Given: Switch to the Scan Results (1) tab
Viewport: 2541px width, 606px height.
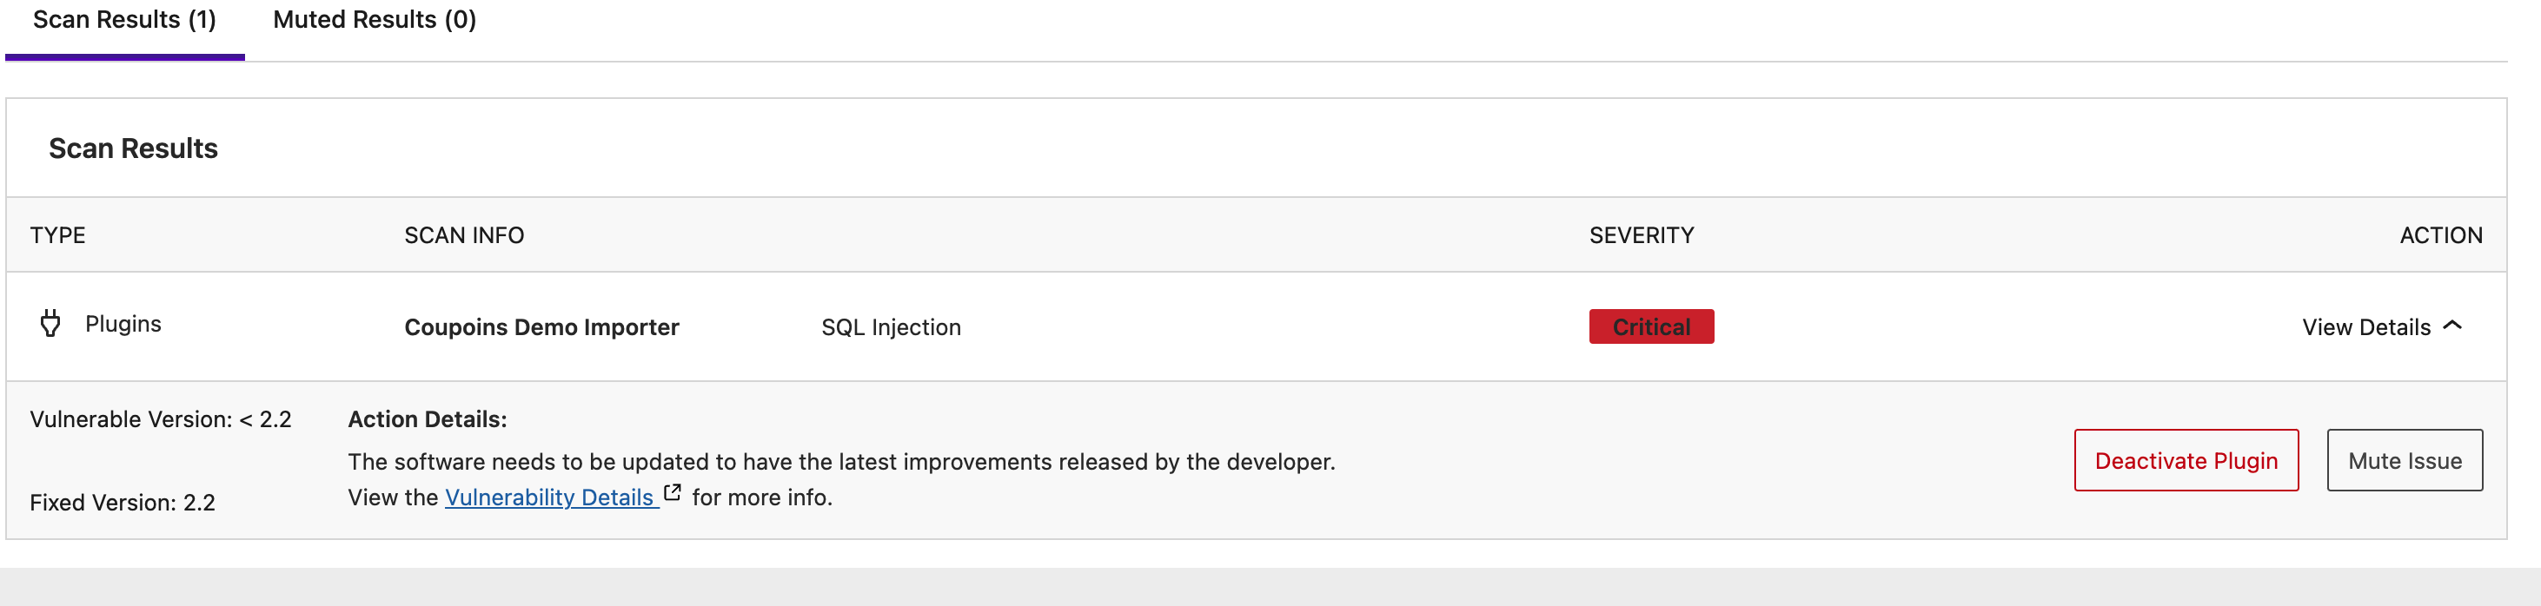Looking at the screenshot, I should (124, 21).
